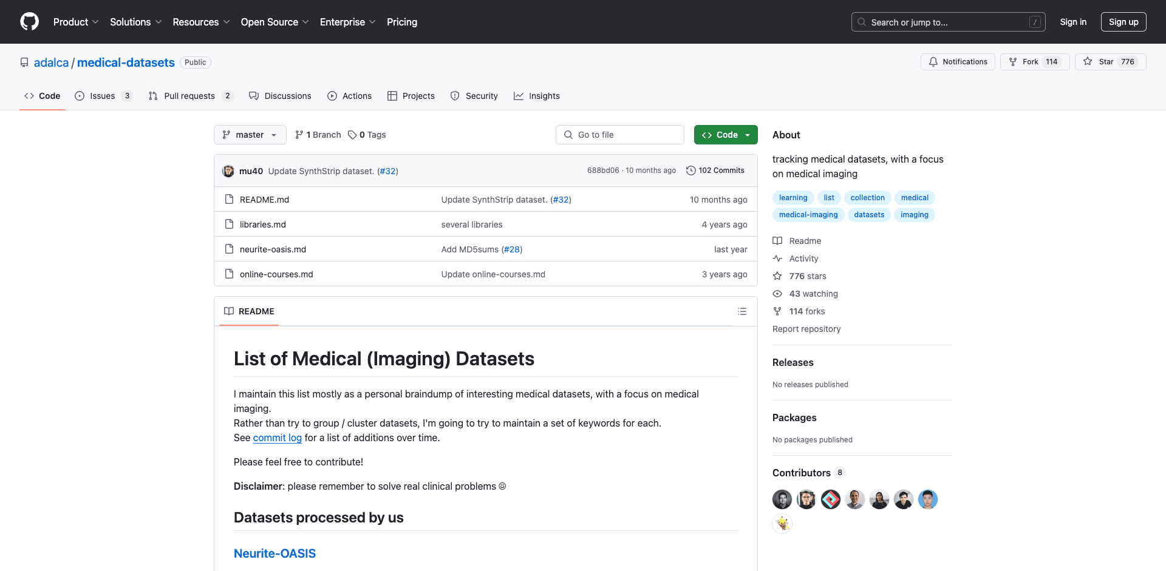Open the medical-datasets repository link
The image size is (1166, 571).
[x=126, y=63]
